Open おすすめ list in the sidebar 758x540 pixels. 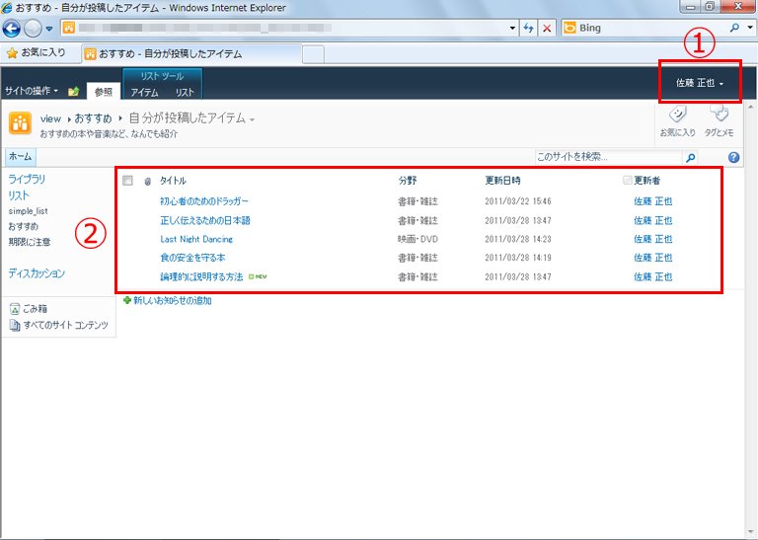[24, 226]
